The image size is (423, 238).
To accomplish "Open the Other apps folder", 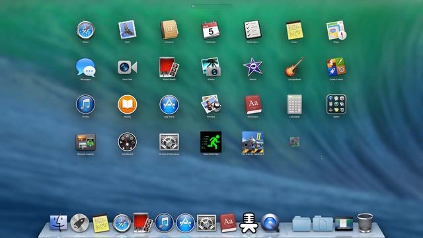I will pyautogui.click(x=336, y=104).
